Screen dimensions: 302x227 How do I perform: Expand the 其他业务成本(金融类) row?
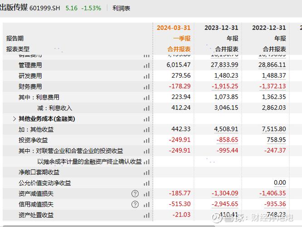point(15,119)
